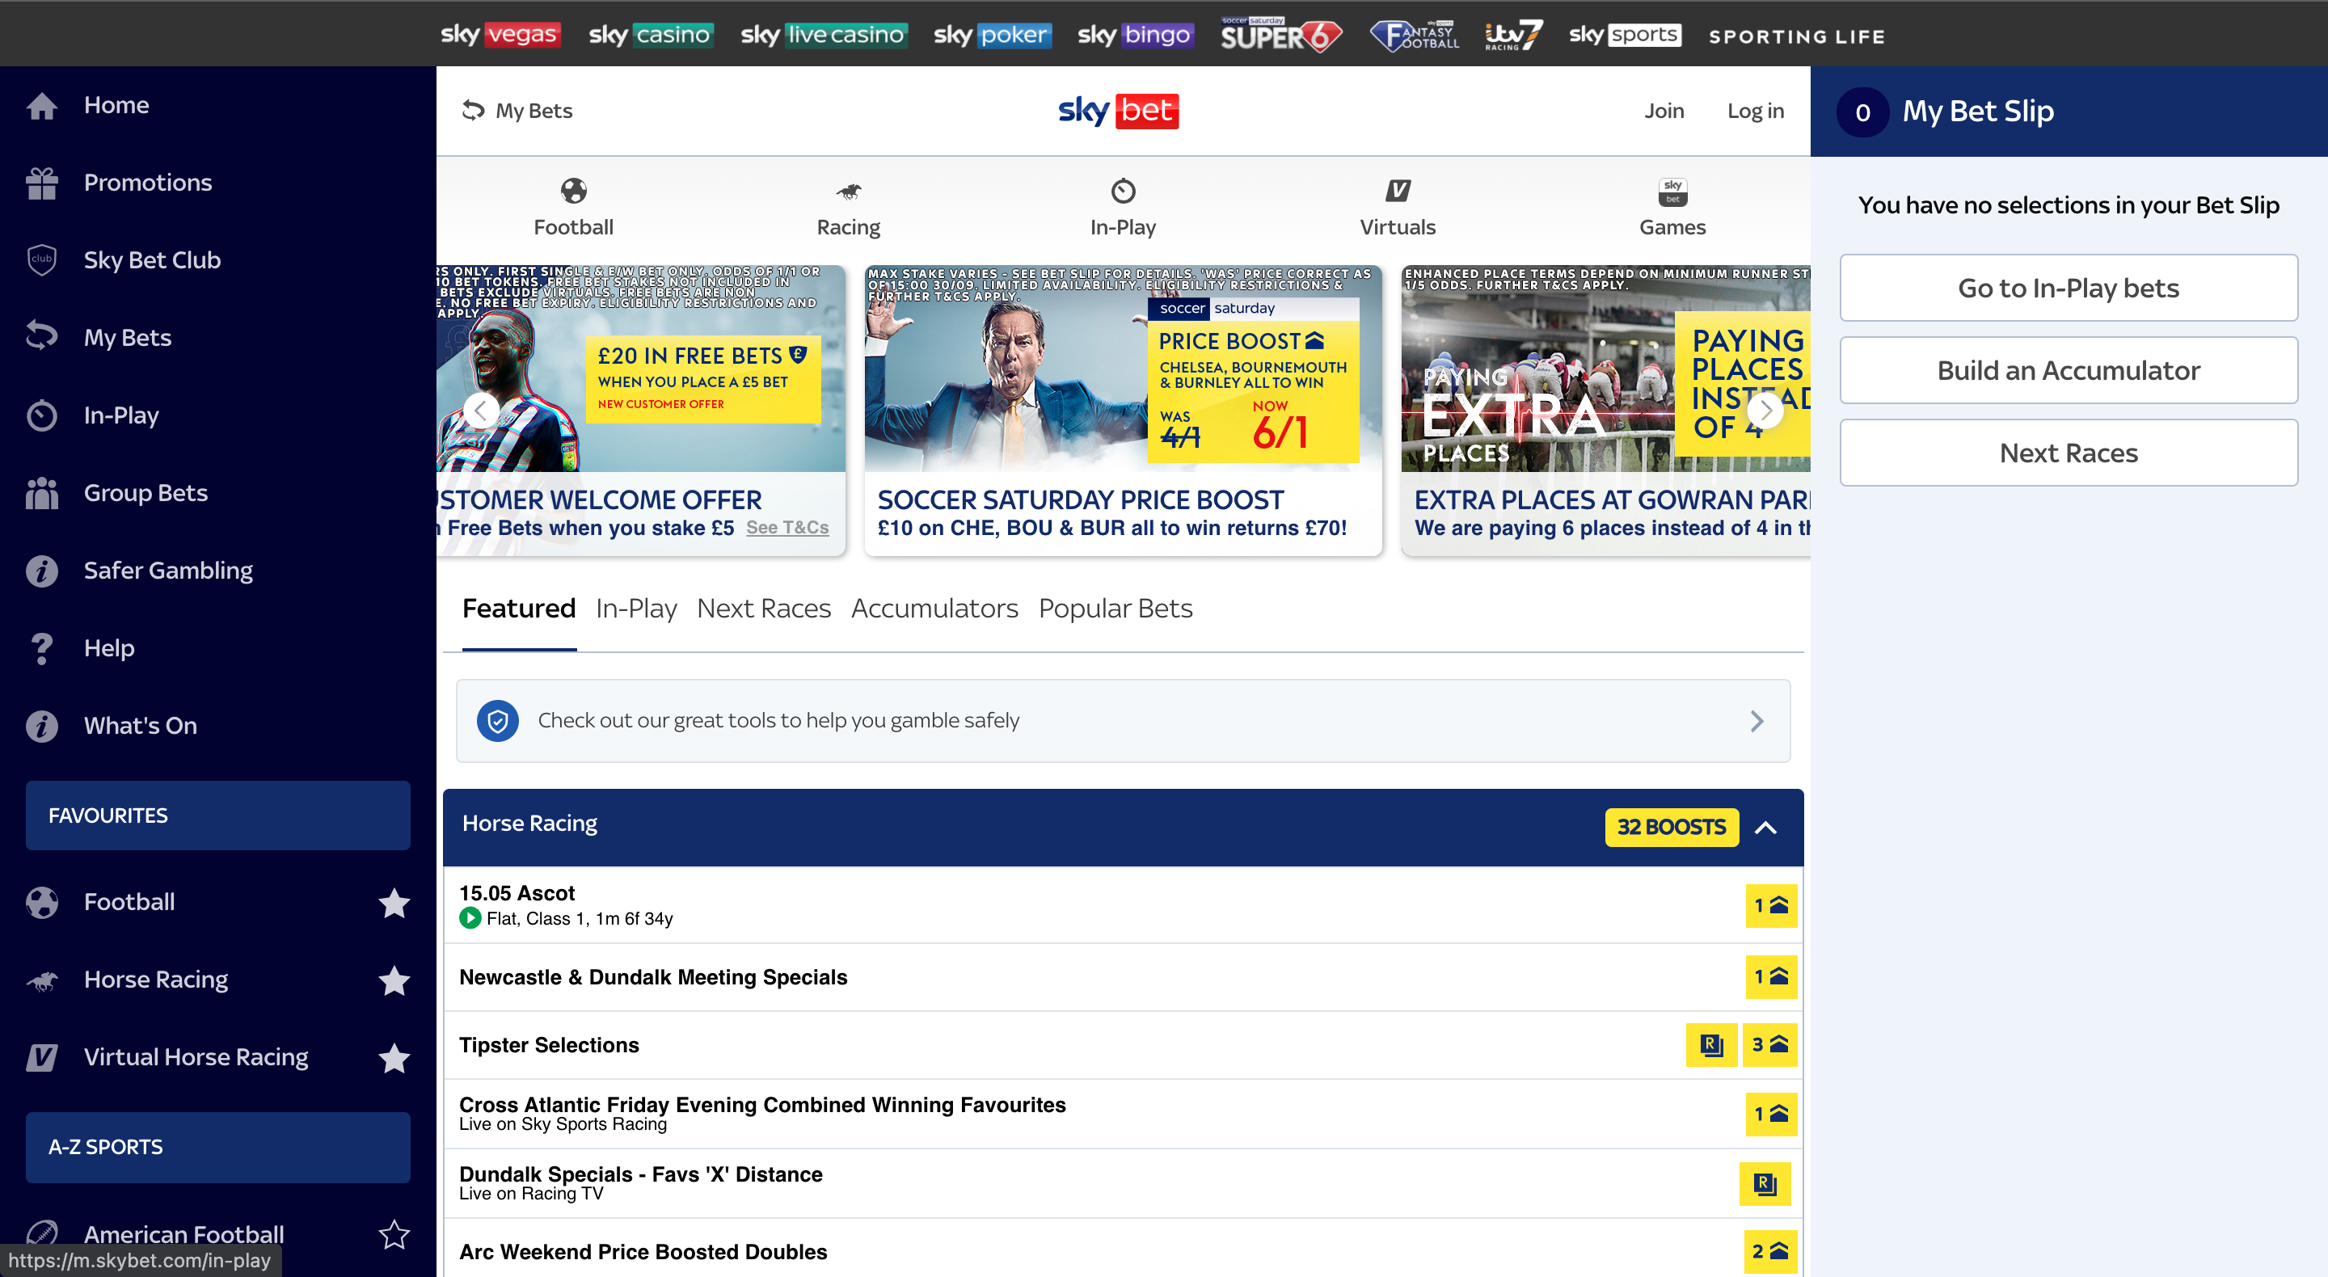Open Sky Vegas from top bar

(500, 36)
